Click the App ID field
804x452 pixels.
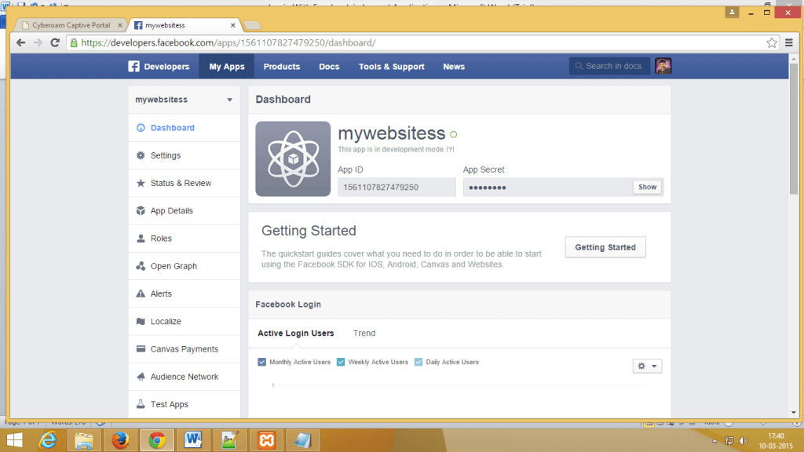(397, 187)
